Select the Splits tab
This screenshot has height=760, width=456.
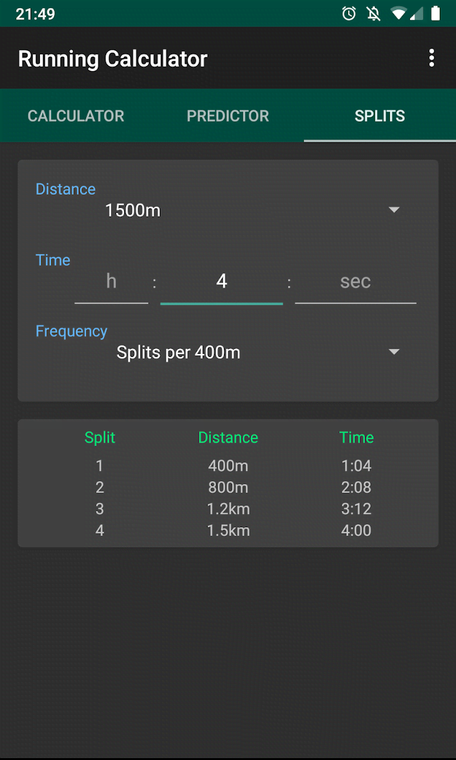click(380, 116)
